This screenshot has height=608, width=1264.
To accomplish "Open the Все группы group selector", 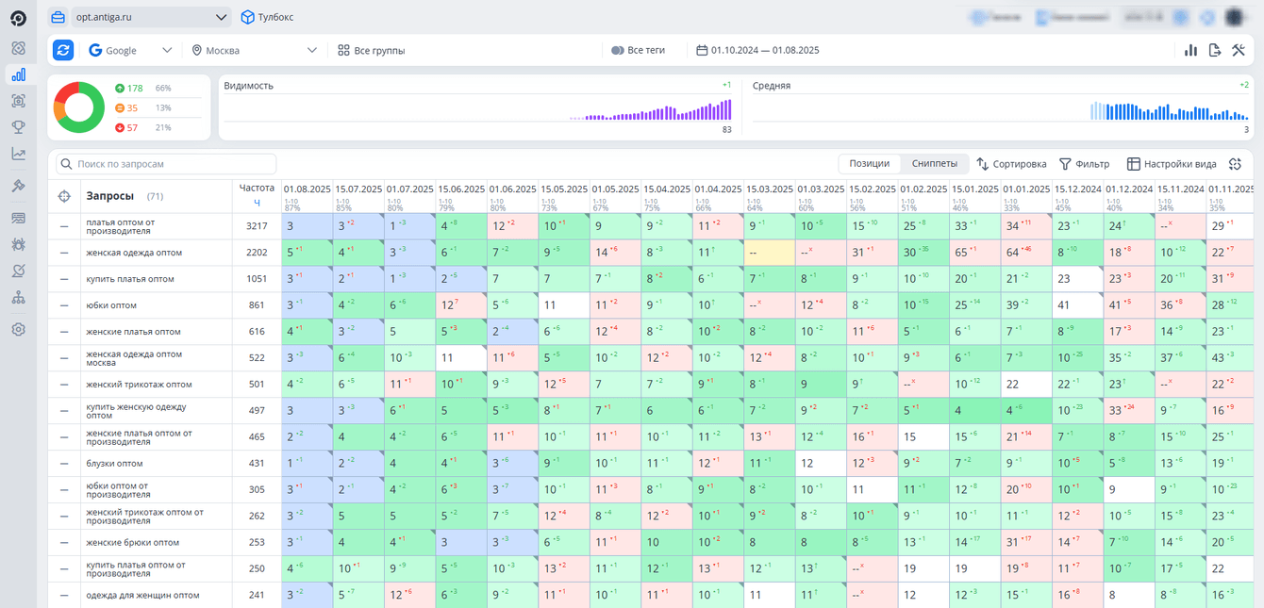I will click(x=372, y=50).
